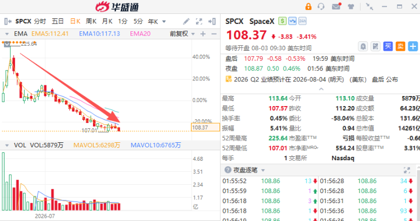Screen dimensions: 420x221
Task: Click the green dollar sign badge
Action: pyautogui.click(x=282, y=21)
